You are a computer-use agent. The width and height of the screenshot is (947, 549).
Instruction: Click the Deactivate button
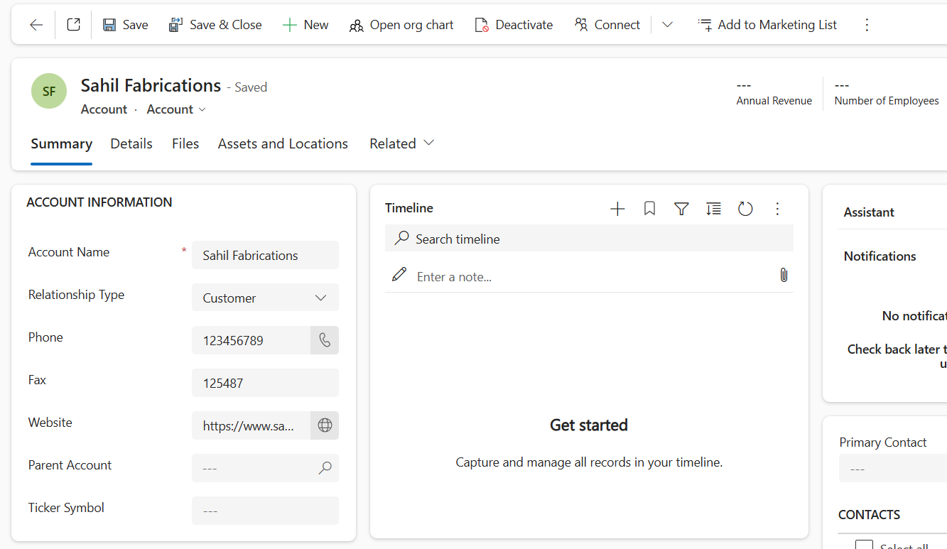pos(514,25)
